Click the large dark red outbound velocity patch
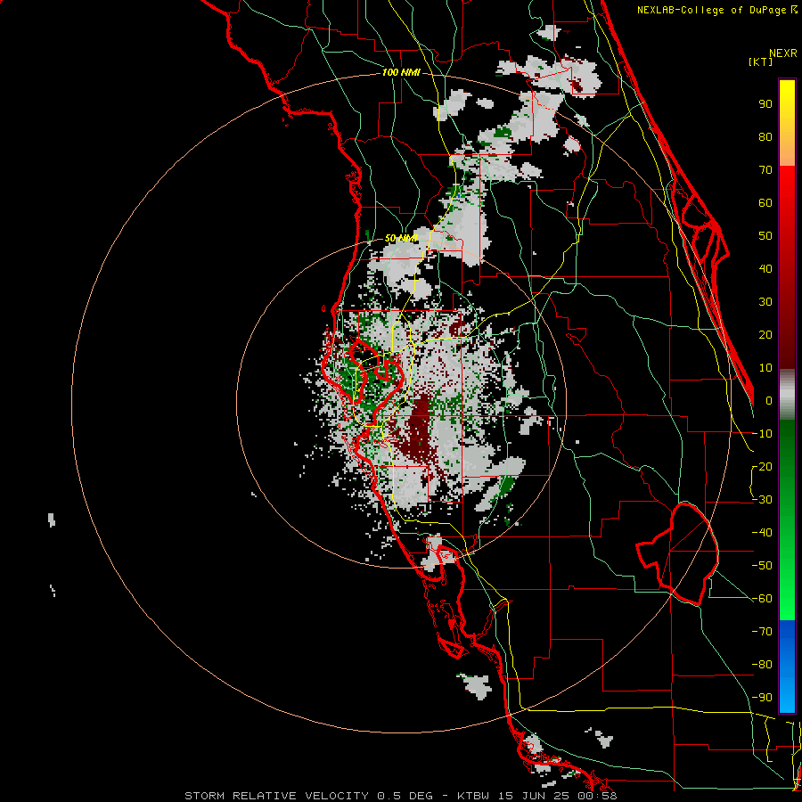Viewport: 802px width, 802px height. point(420,430)
